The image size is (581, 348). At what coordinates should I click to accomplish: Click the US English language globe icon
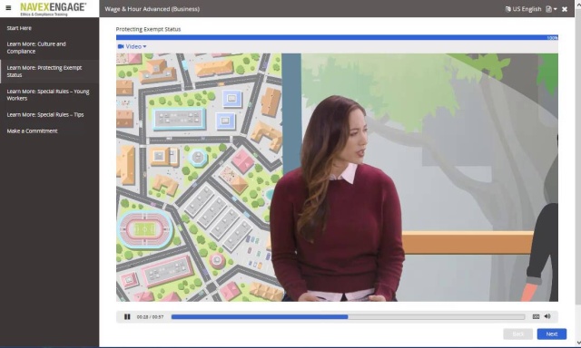508,9
